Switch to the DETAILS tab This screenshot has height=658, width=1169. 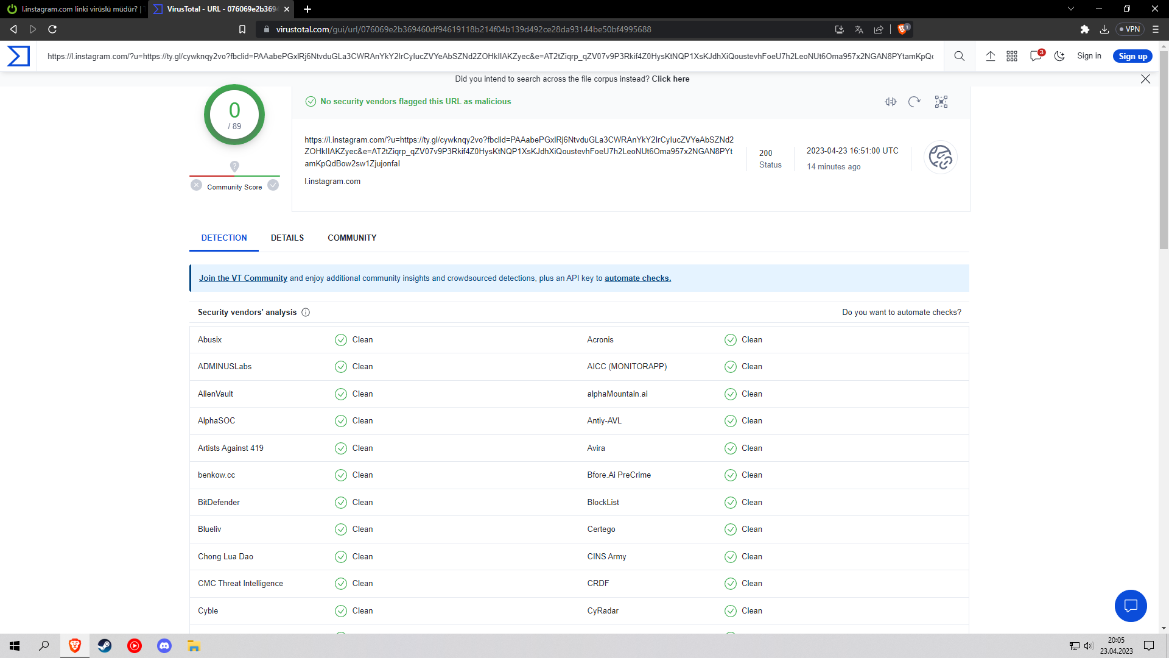point(287,238)
